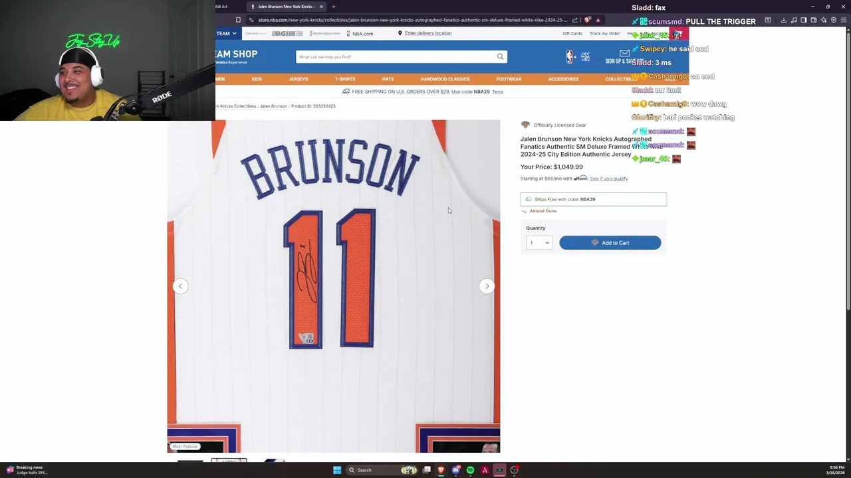
Task: Click the 'Ships Free with code: NBA29' banner
Action: click(593, 199)
